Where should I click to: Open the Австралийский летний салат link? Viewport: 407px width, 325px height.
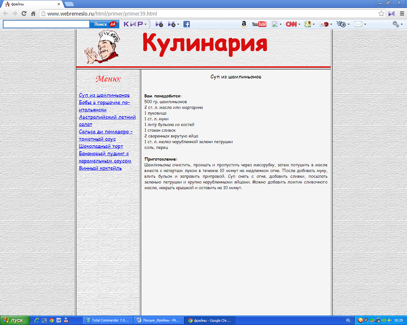pos(107,121)
